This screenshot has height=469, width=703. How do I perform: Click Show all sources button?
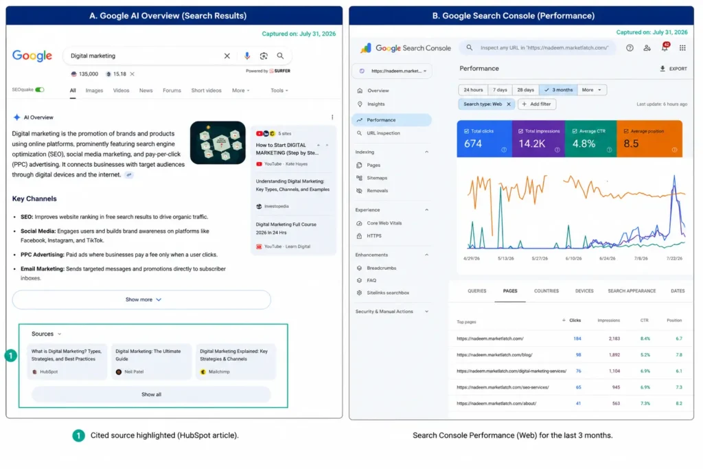click(151, 395)
